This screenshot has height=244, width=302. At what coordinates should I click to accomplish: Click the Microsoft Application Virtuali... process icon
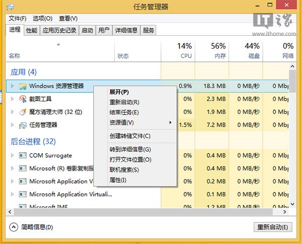[x=23, y=194]
